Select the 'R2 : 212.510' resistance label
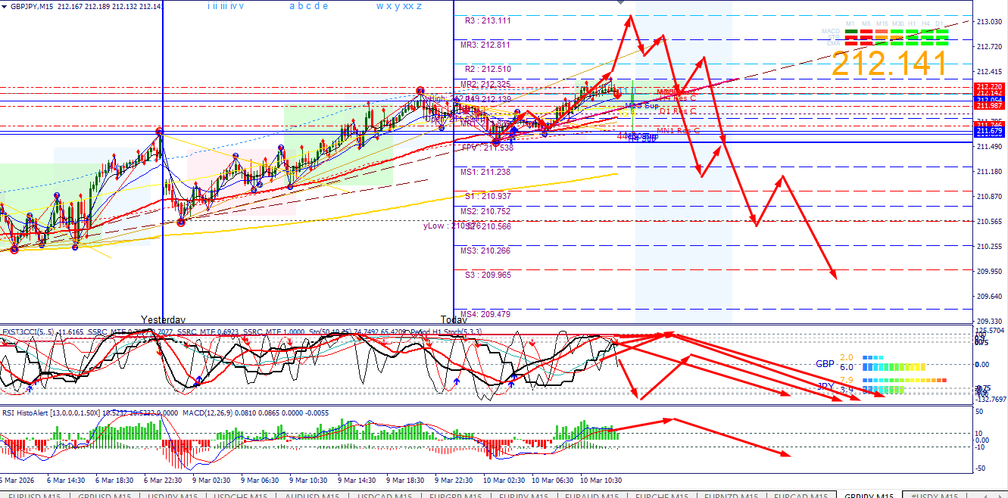This screenshot has width=1008, height=498. coord(487,69)
